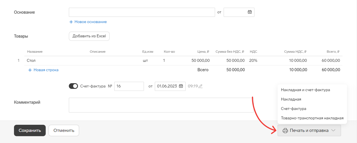This screenshot has width=357, height=143.
Task: Open calendar icon in Основание date field
Action: coord(250,12)
